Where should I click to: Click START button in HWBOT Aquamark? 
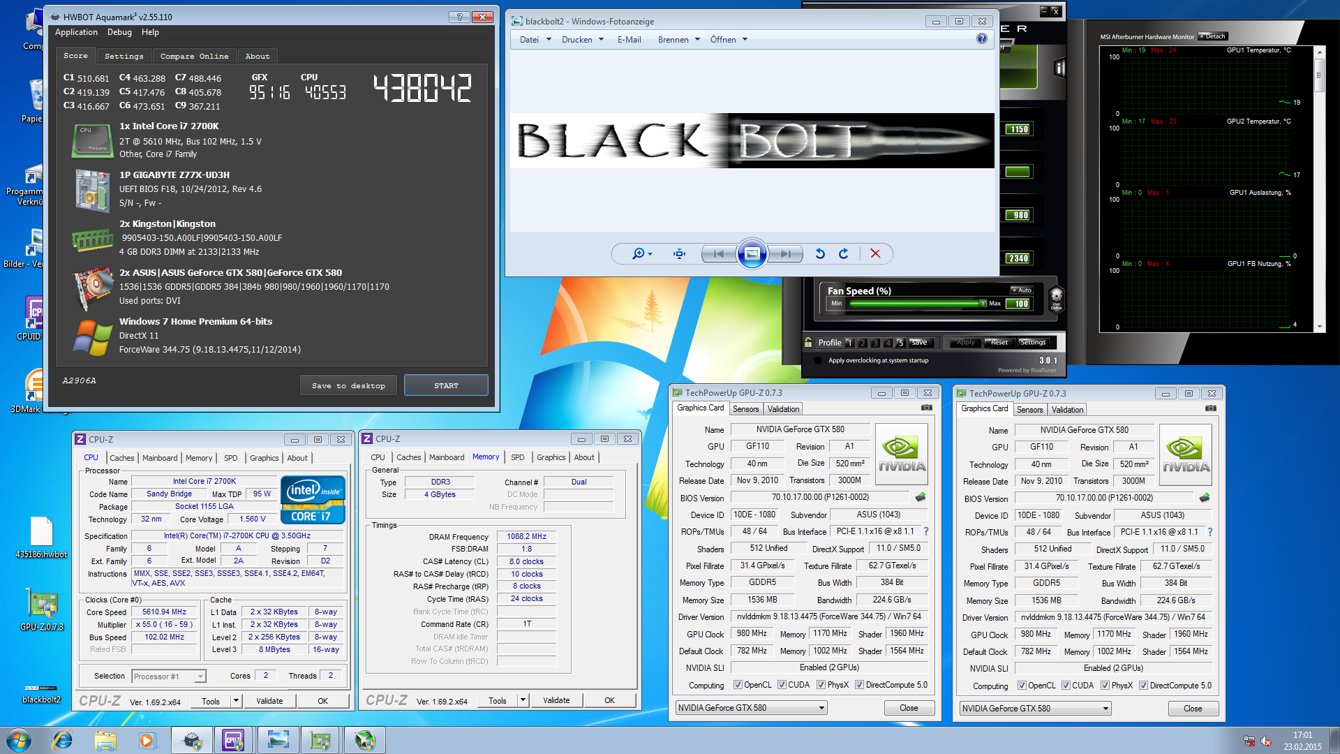(446, 385)
